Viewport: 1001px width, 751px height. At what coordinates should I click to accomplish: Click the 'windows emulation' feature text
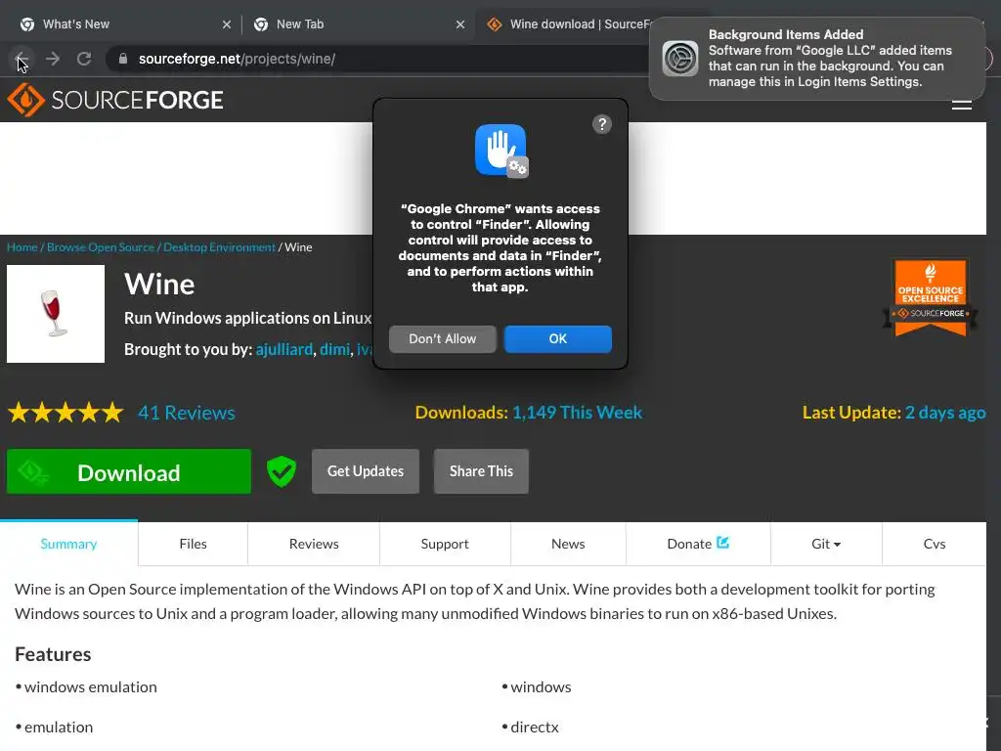click(91, 686)
